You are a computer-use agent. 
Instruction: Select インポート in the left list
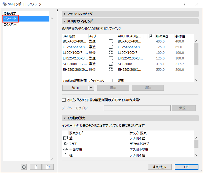coord(26,19)
